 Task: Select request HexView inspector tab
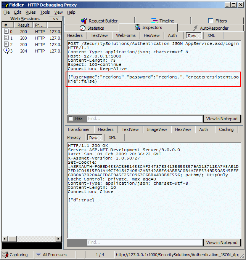[152, 35]
